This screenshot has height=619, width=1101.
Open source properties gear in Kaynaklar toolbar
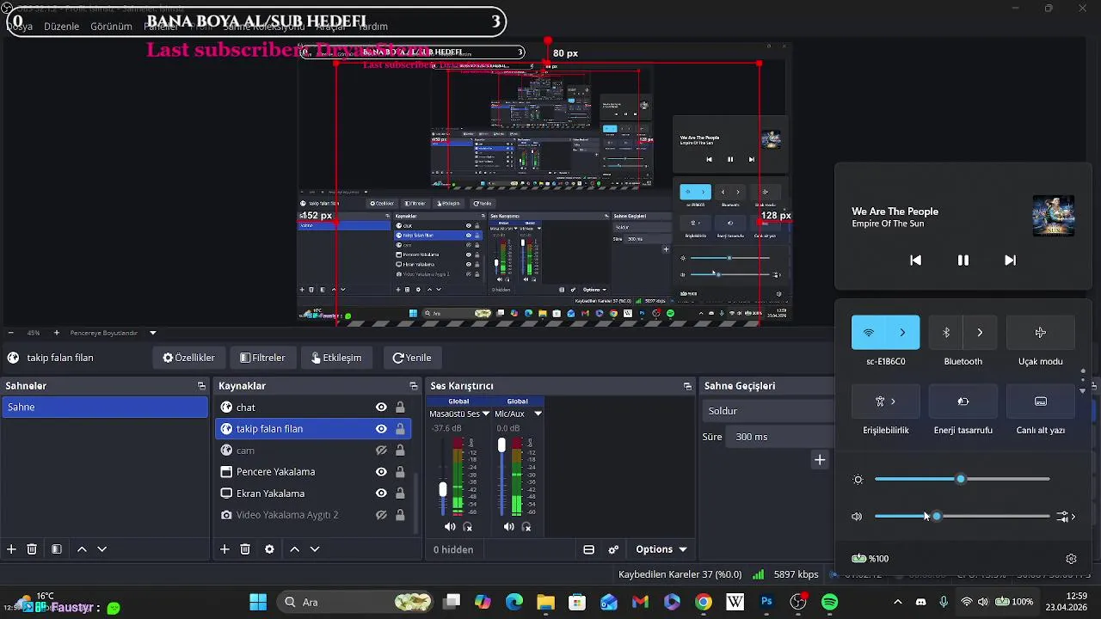269,549
